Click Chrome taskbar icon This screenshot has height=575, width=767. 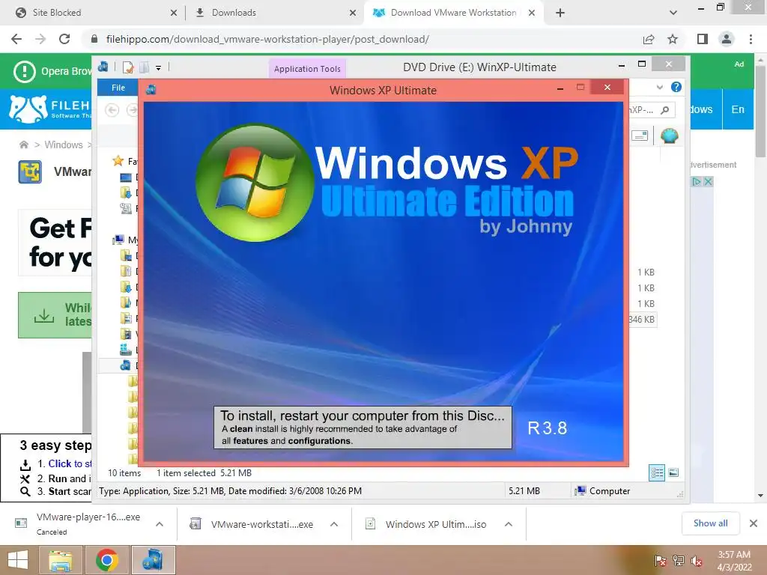click(x=107, y=560)
